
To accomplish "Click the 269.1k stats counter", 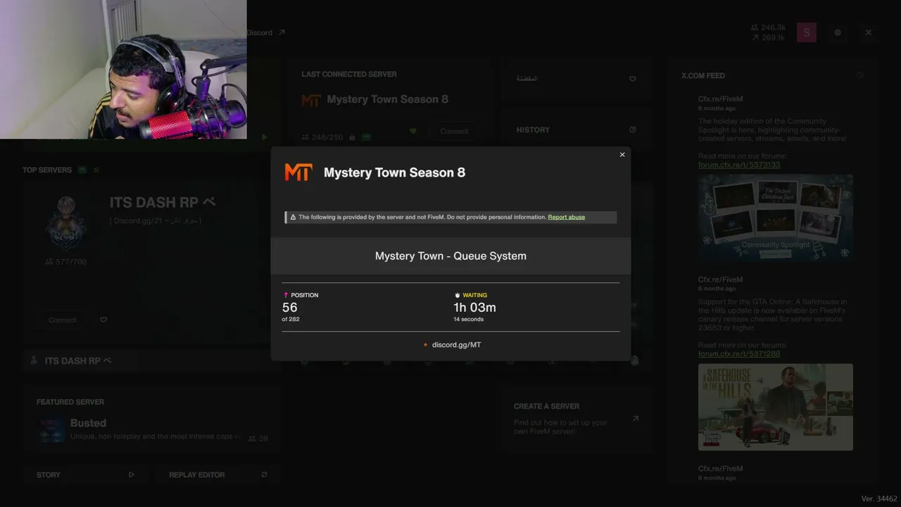I will point(768,37).
